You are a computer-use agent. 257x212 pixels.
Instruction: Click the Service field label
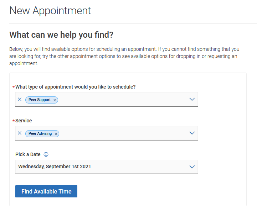(24, 121)
